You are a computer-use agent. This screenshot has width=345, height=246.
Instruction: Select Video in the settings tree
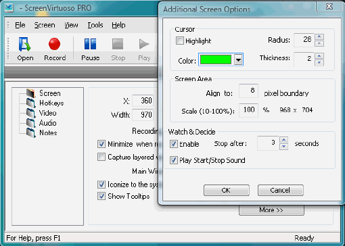(47, 113)
